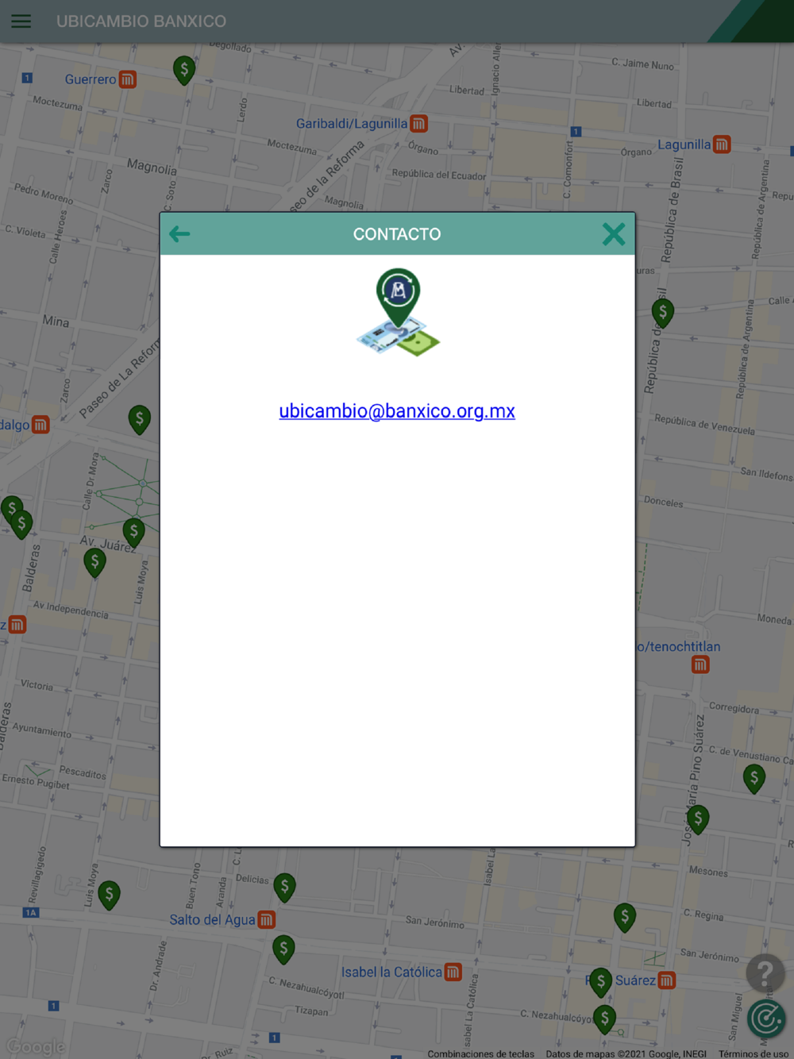Click the Ubicambio logo in the dialog

click(x=398, y=313)
